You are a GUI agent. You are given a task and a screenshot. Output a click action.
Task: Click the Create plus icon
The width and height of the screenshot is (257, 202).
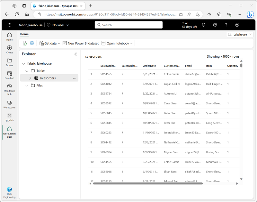9,49
